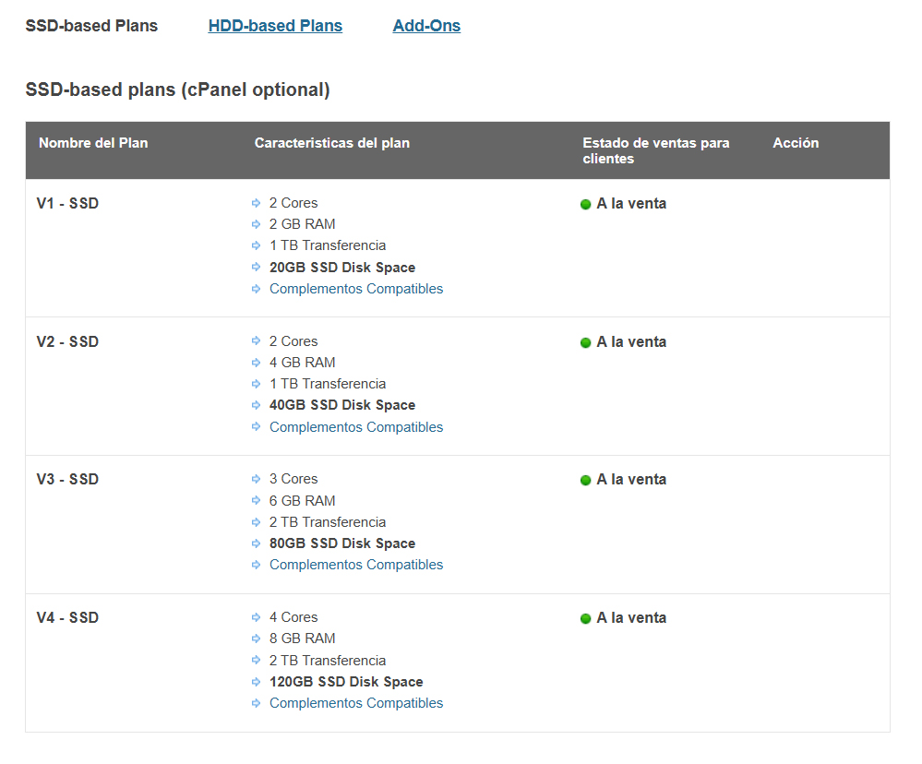Open Complementos Compatibles link for V4 plan
This screenshot has width=922, height=764.
click(356, 703)
